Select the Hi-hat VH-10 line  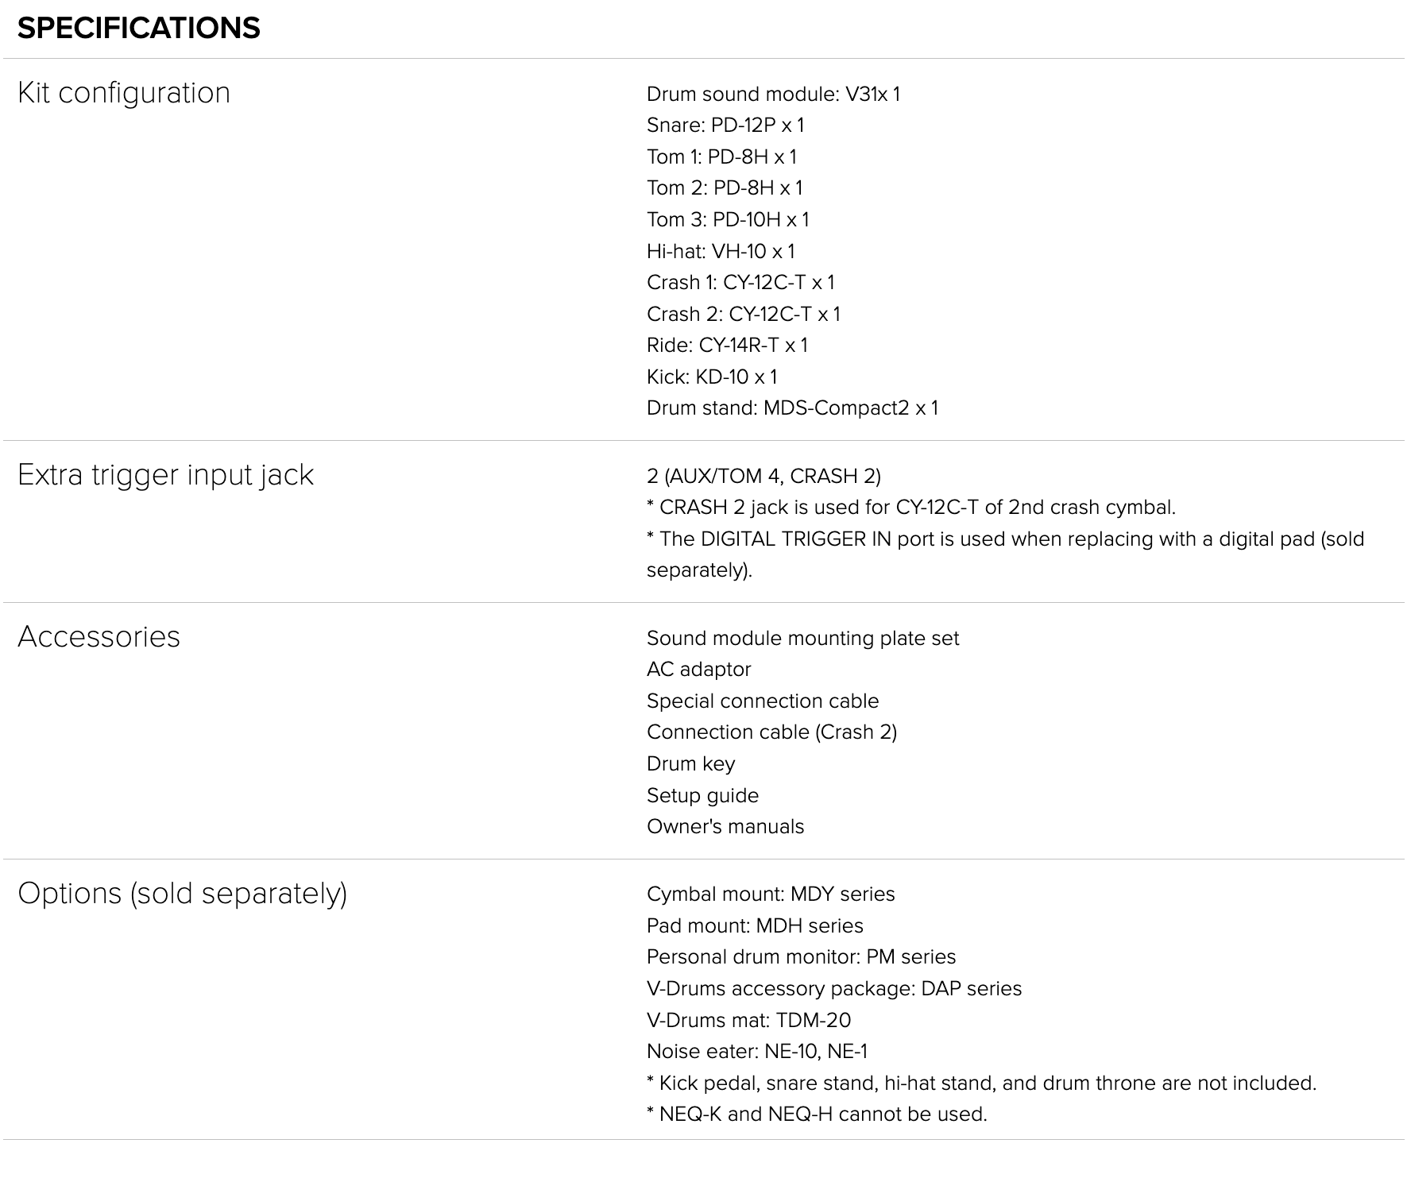720,252
